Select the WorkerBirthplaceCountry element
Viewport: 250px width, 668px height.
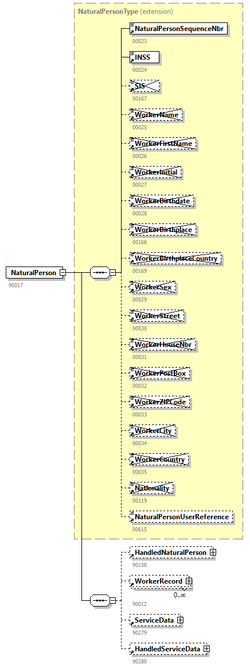click(175, 258)
